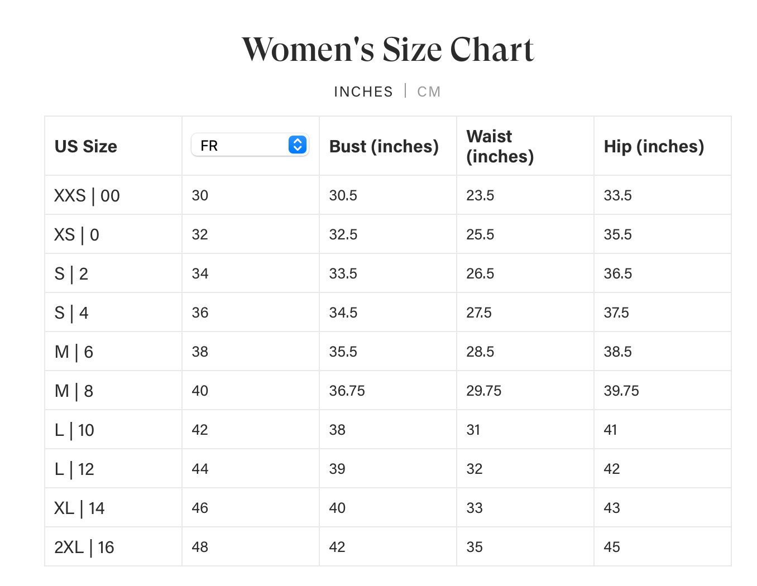This screenshot has width=757, height=586.
Task: Click the Hip (inches) column header
Action: (x=654, y=146)
